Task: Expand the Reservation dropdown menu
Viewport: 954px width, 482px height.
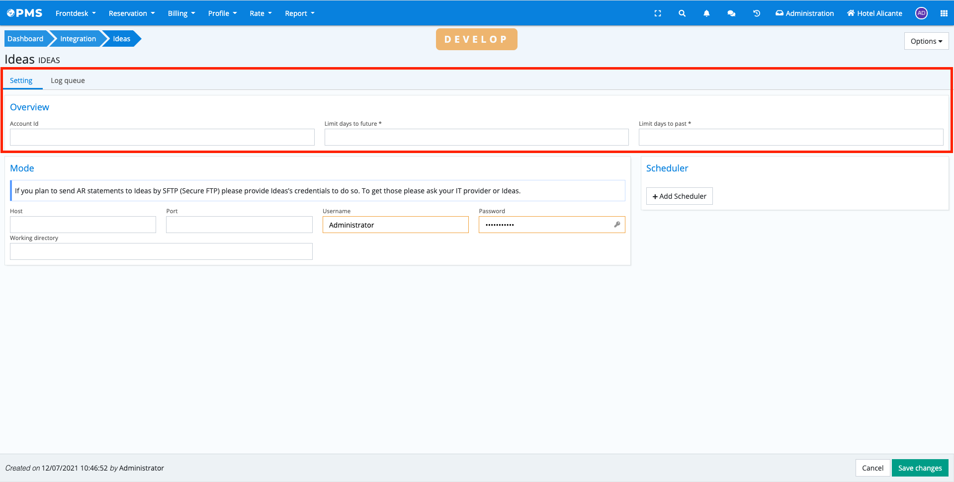Action: click(132, 13)
